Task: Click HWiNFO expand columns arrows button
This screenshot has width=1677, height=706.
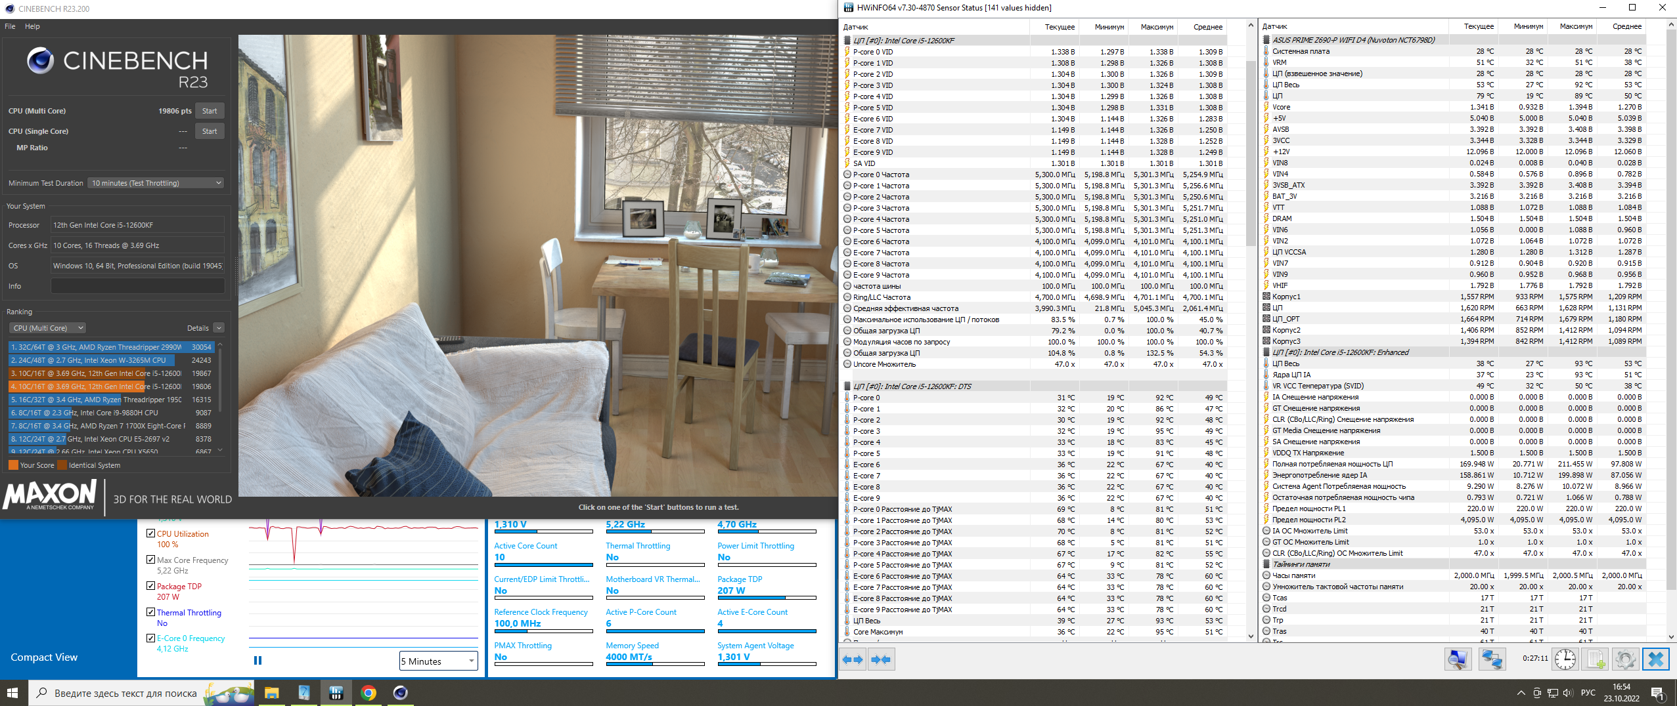Action: (853, 659)
